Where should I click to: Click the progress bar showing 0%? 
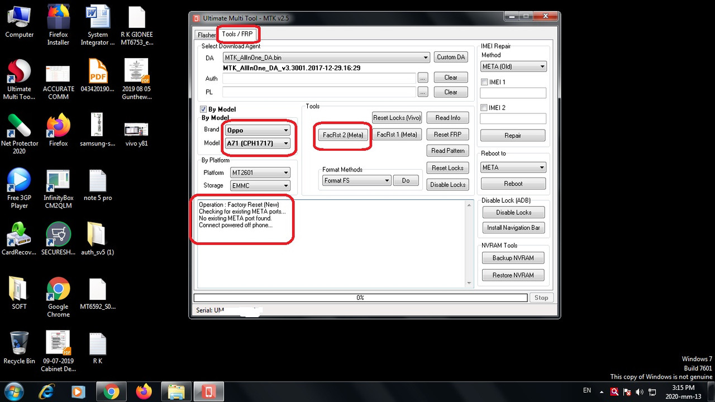click(x=360, y=298)
